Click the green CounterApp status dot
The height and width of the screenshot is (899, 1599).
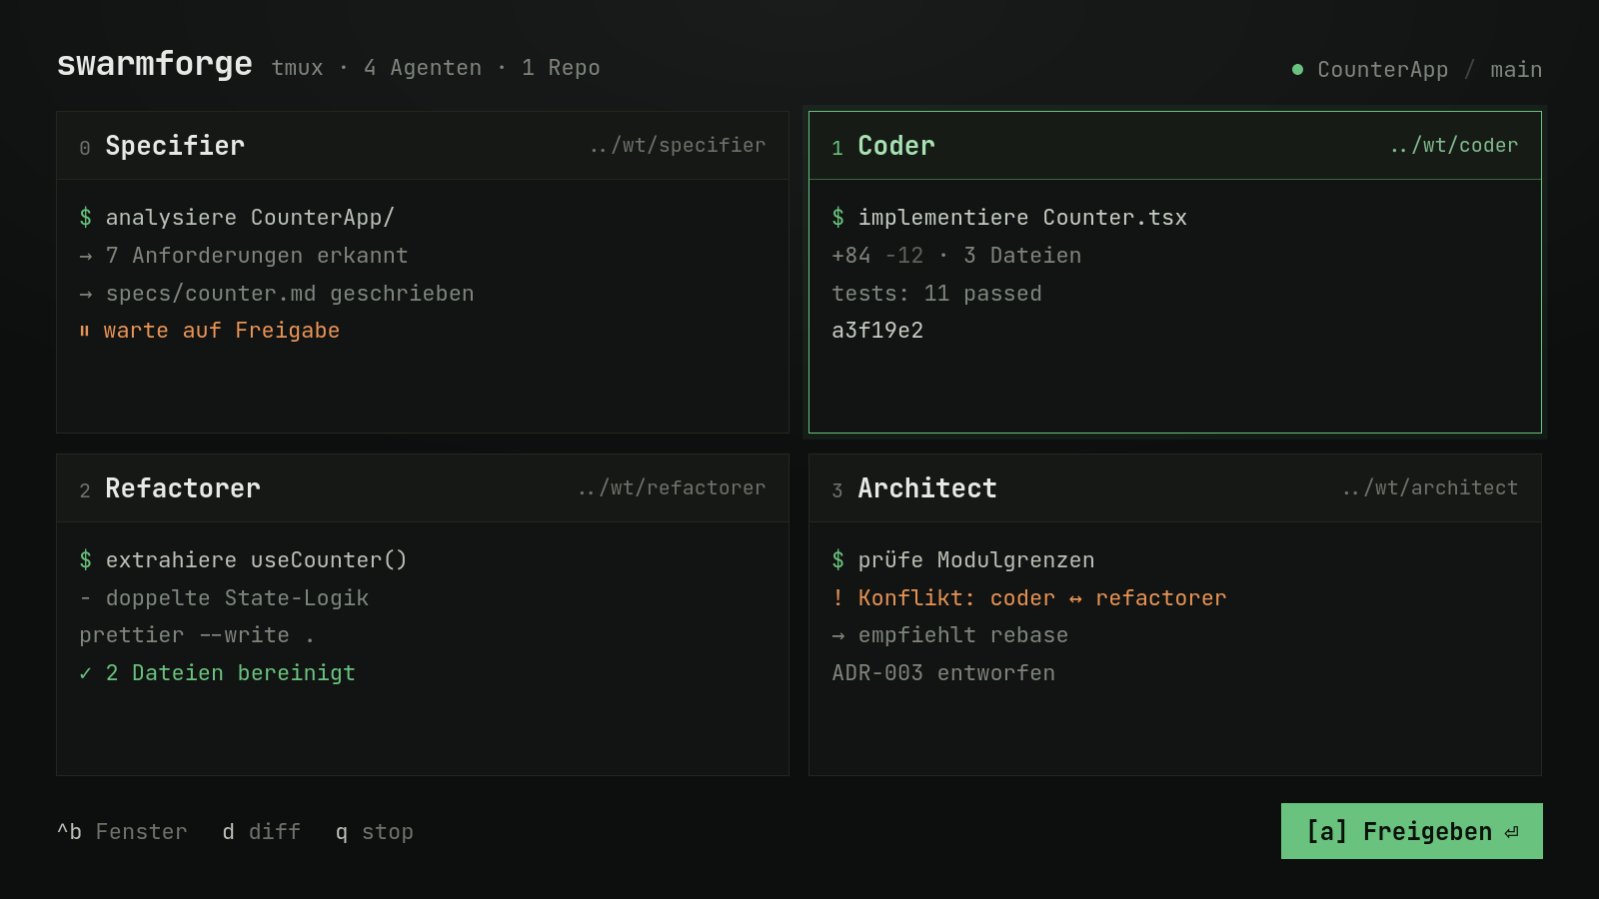point(1297,70)
